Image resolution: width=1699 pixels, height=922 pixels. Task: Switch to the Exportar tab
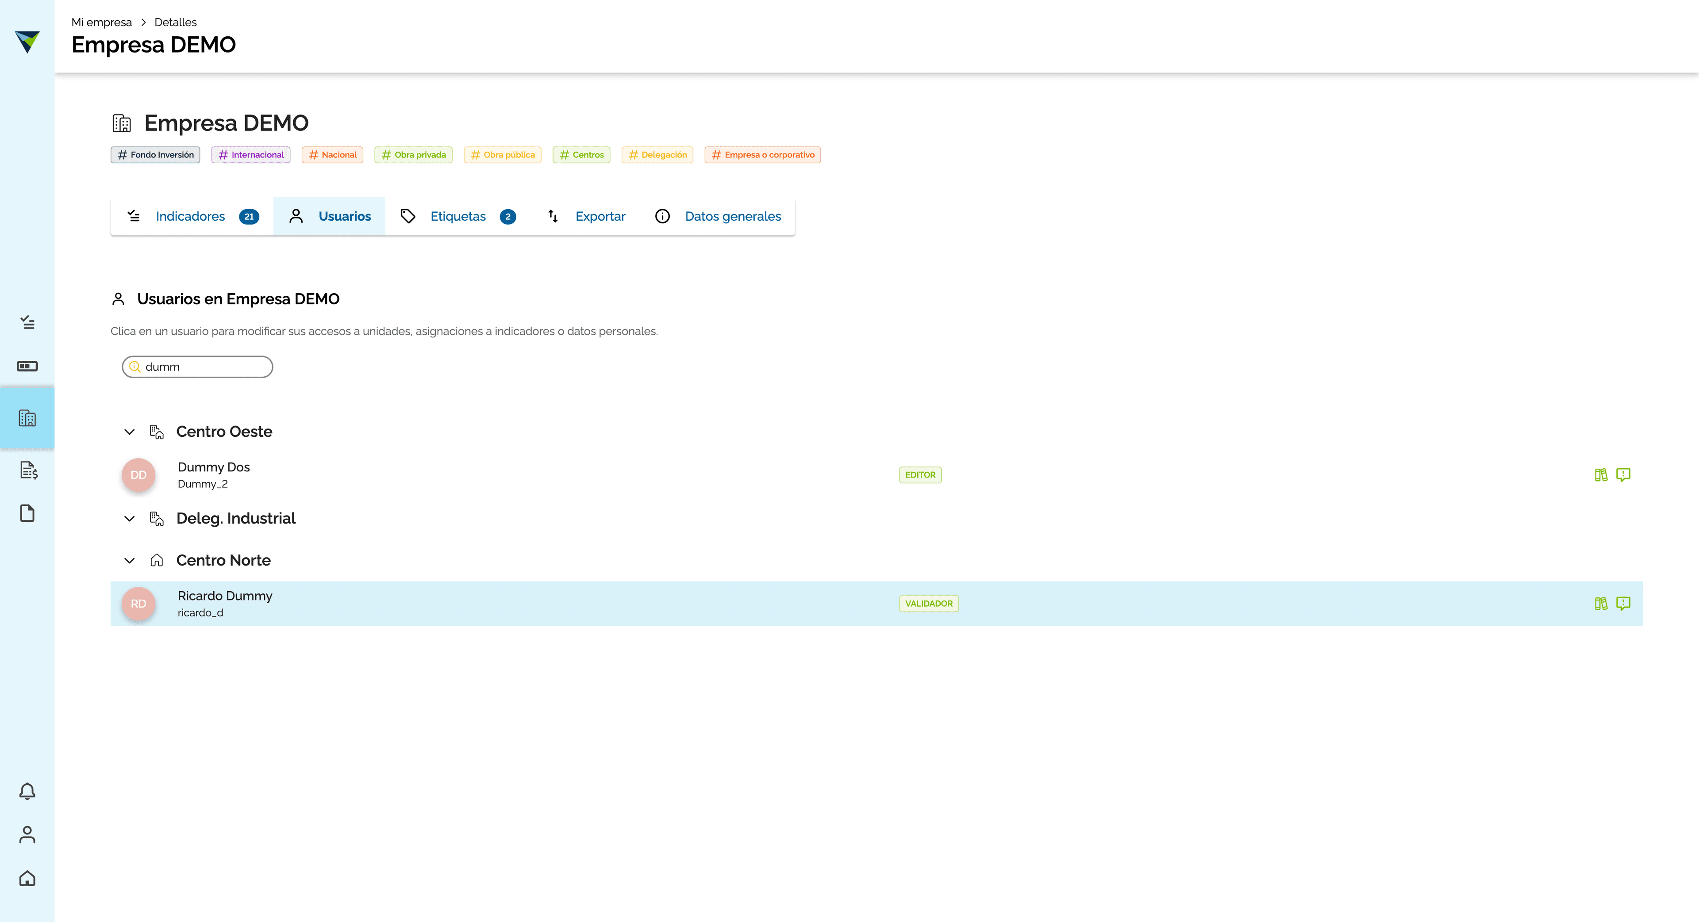(586, 216)
